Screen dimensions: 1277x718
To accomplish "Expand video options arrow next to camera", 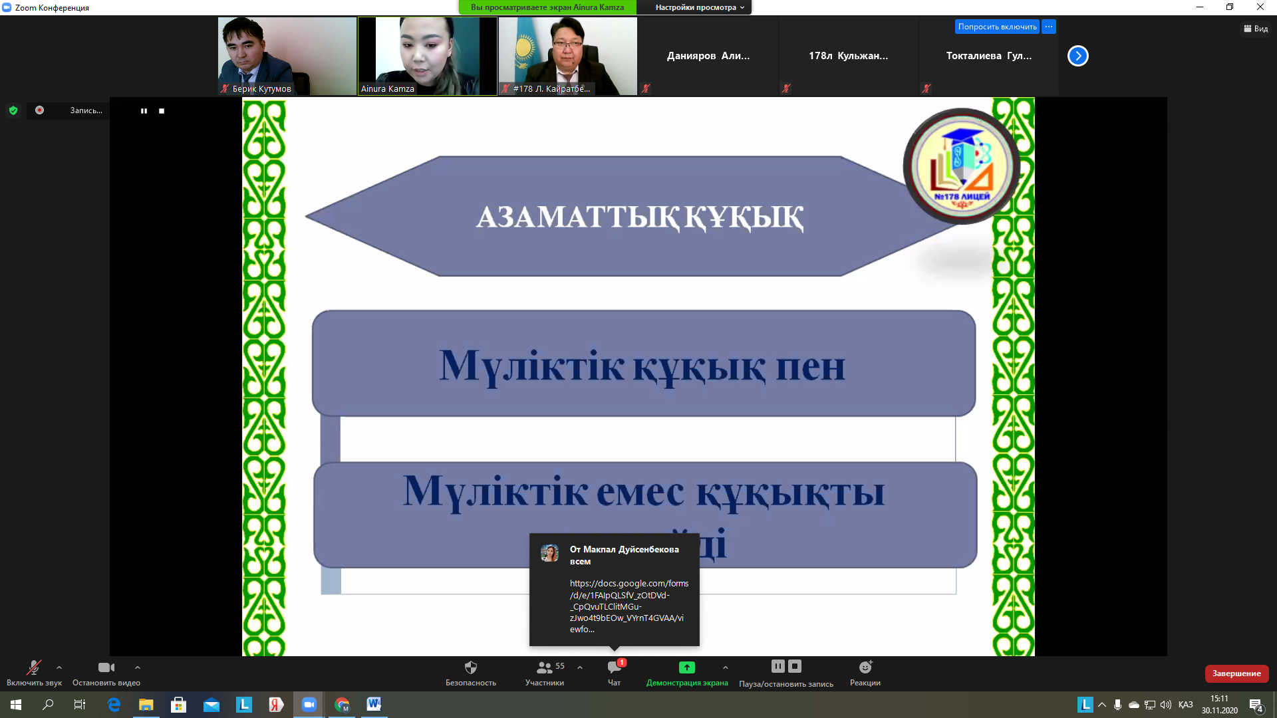I will [x=138, y=667].
